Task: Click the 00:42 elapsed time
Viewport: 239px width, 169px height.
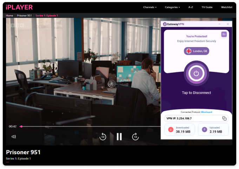Action: 13,126
